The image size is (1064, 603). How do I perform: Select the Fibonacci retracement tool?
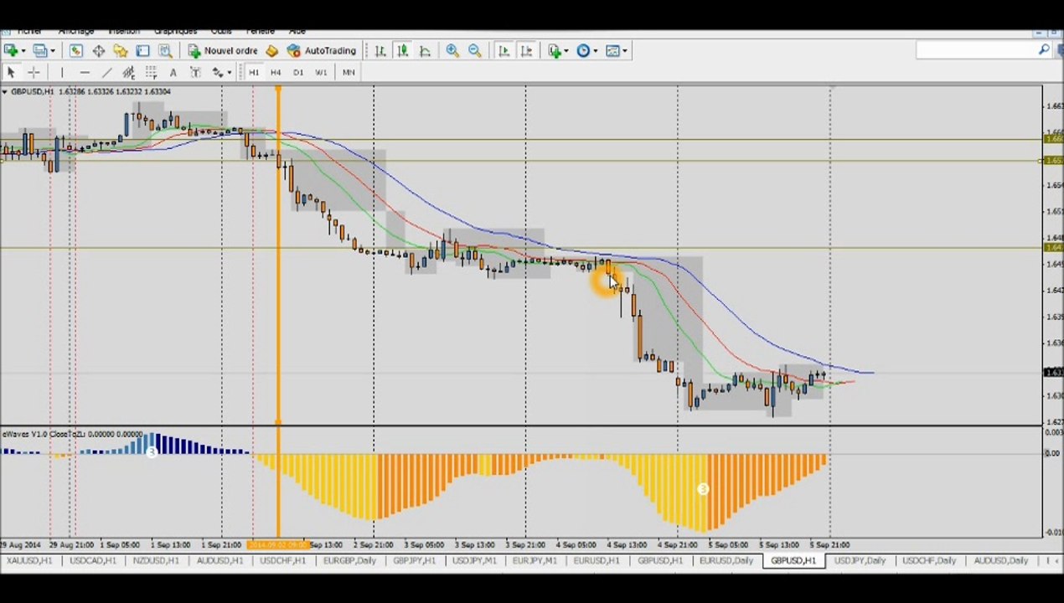(151, 73)
